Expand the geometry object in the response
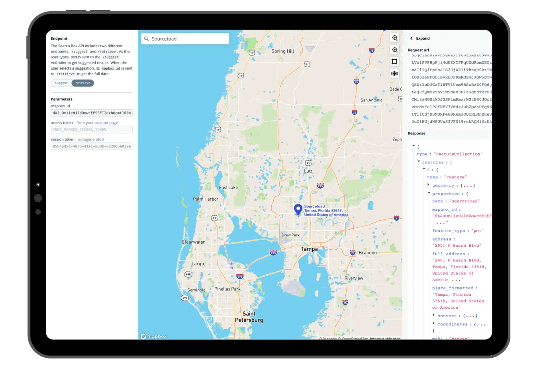537x372 pixels. tap(429, 185)
